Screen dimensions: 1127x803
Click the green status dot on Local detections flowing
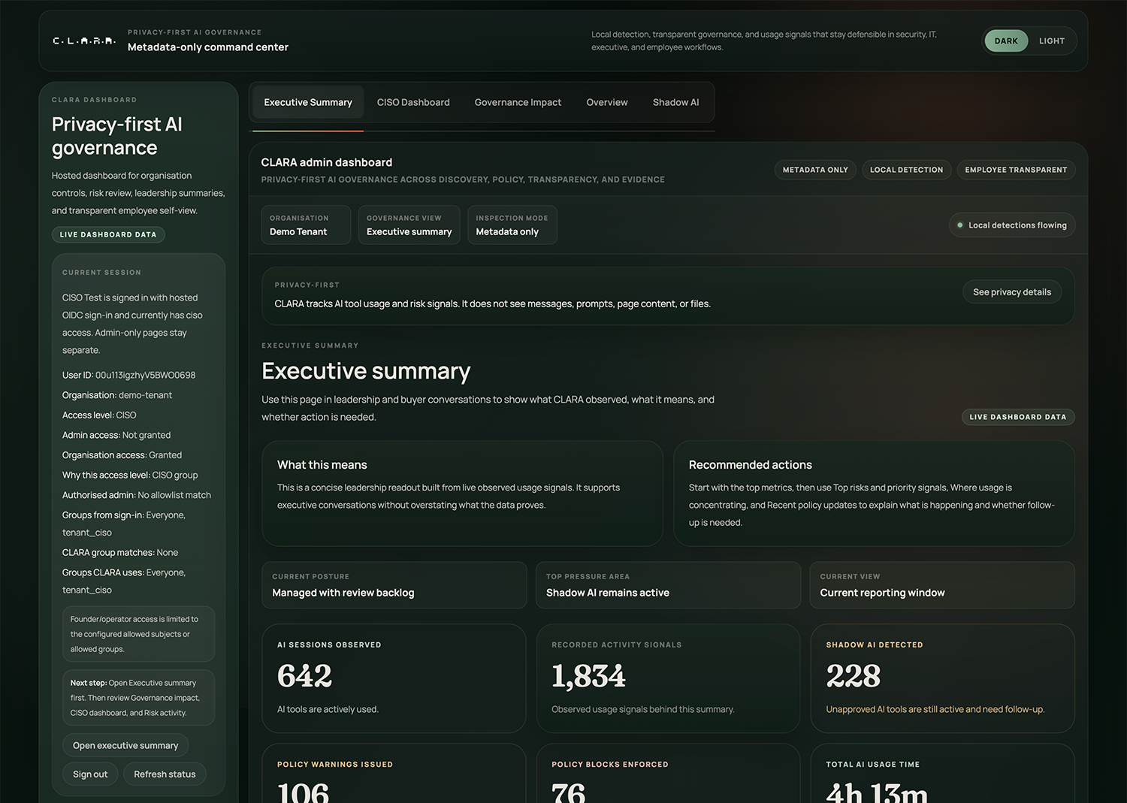point(960,225)
